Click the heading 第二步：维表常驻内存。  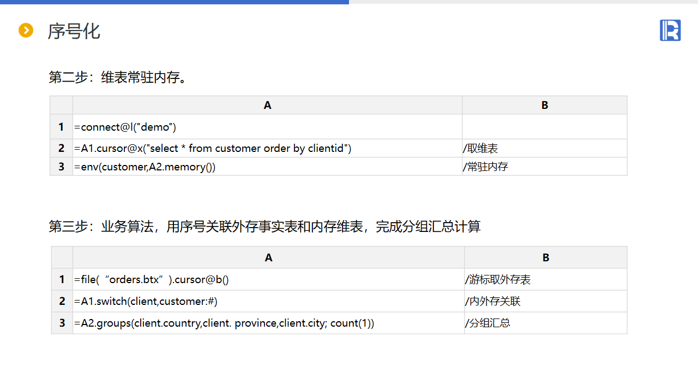click(x=119, y=77)
